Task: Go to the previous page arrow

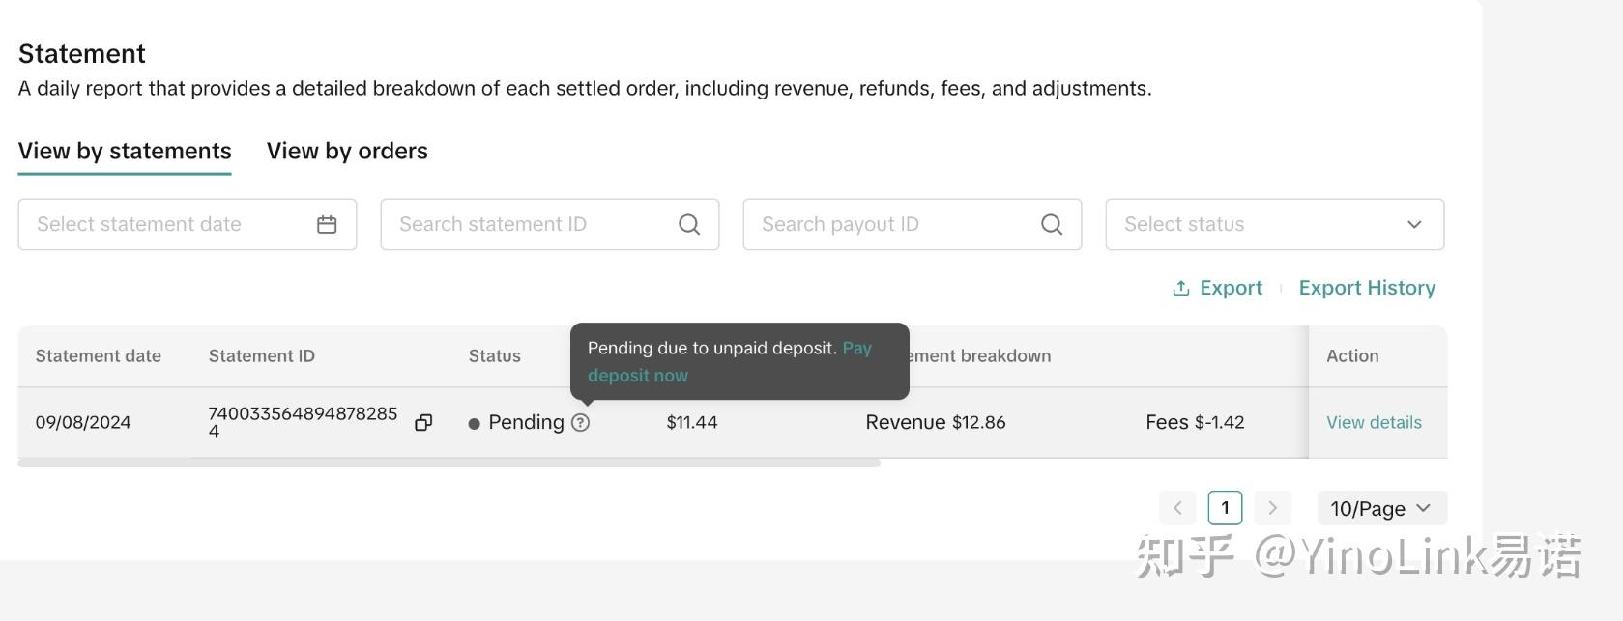Action: (x=1177, y=508)
